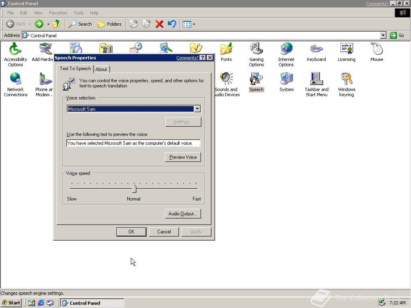Open the Back history dropdown arrow

click(30, 24)
